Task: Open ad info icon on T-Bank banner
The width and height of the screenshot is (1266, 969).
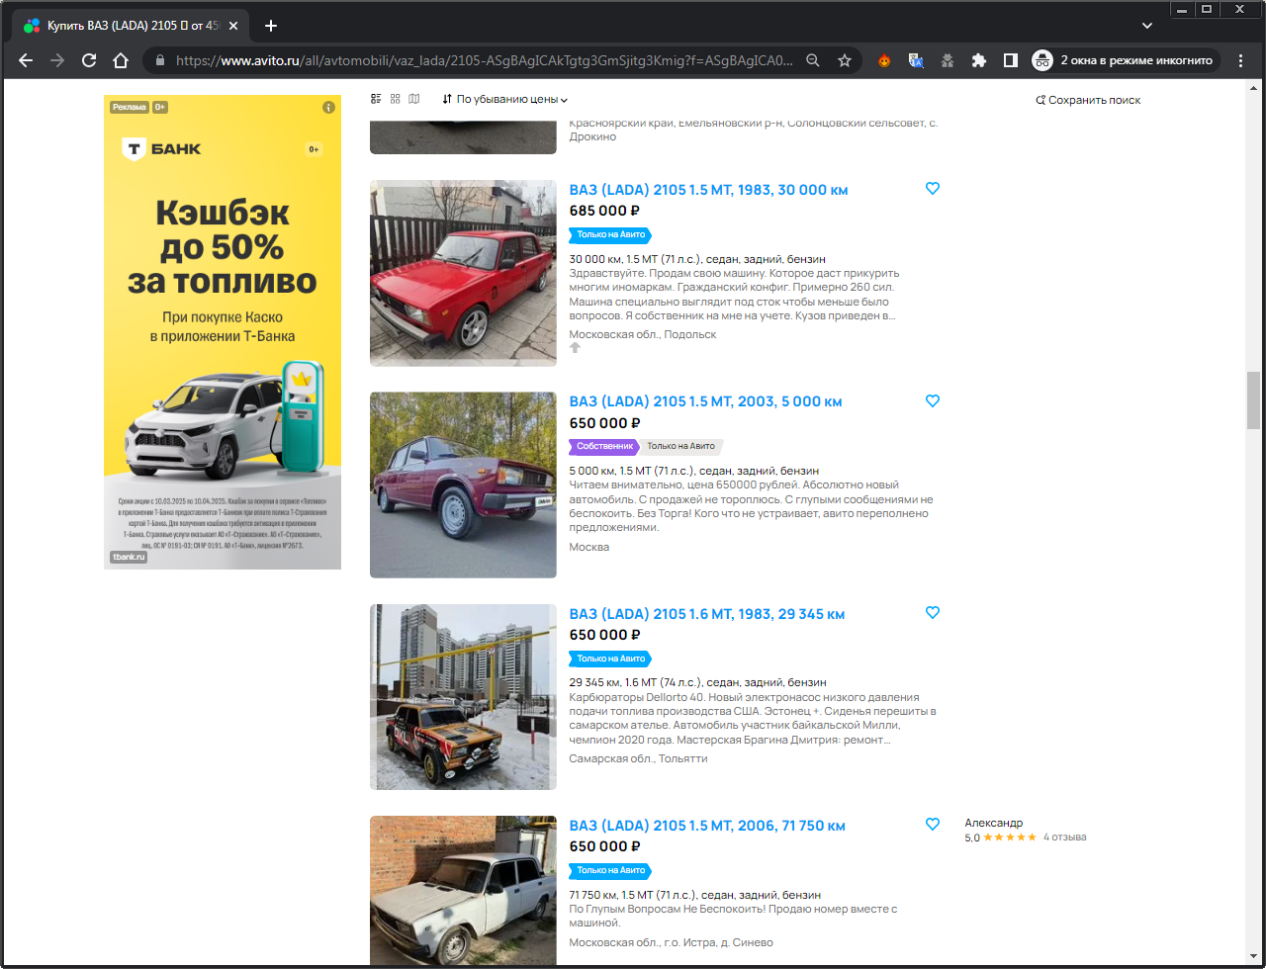Action: click(x=328, y=107)
